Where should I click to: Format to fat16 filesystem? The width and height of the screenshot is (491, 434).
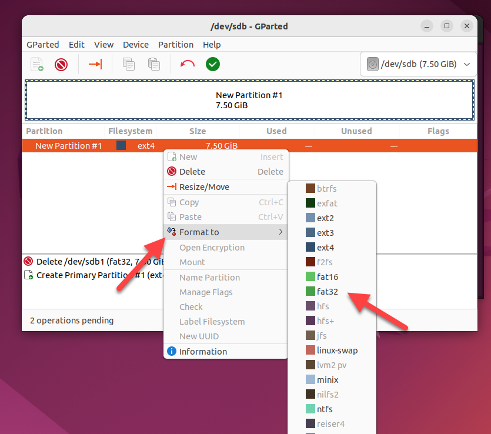[332, 277]
